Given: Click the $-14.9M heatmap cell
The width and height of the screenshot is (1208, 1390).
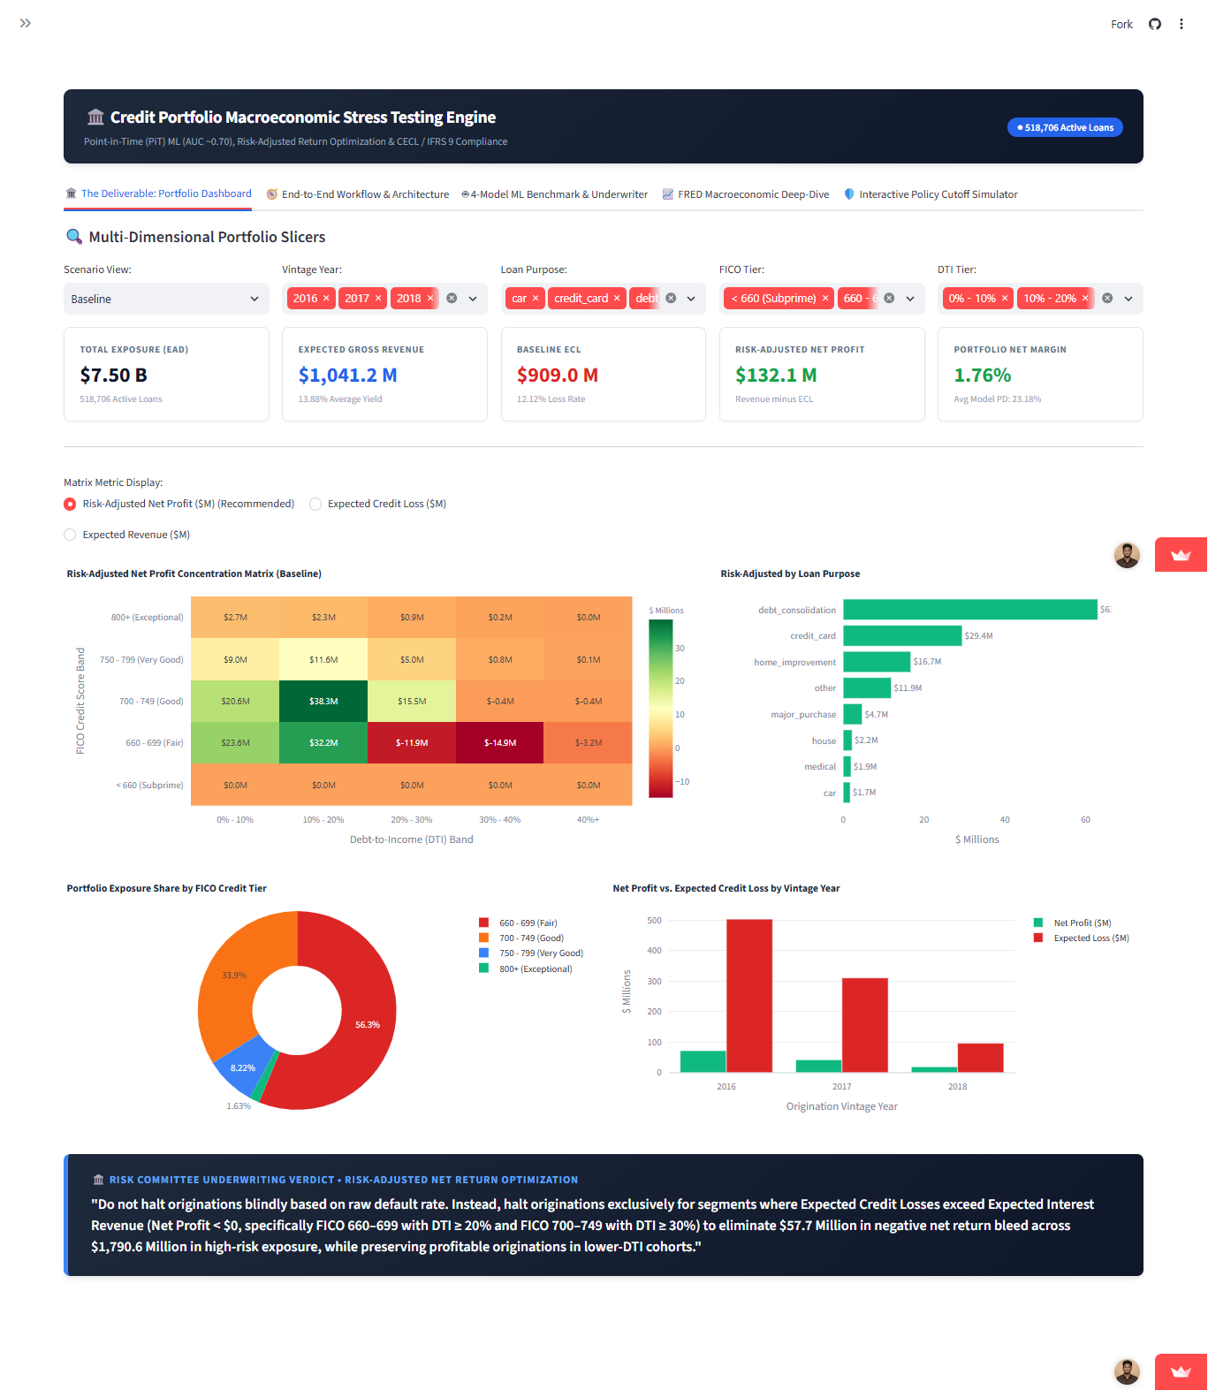Looking at the screenshot, I should 500,743.
